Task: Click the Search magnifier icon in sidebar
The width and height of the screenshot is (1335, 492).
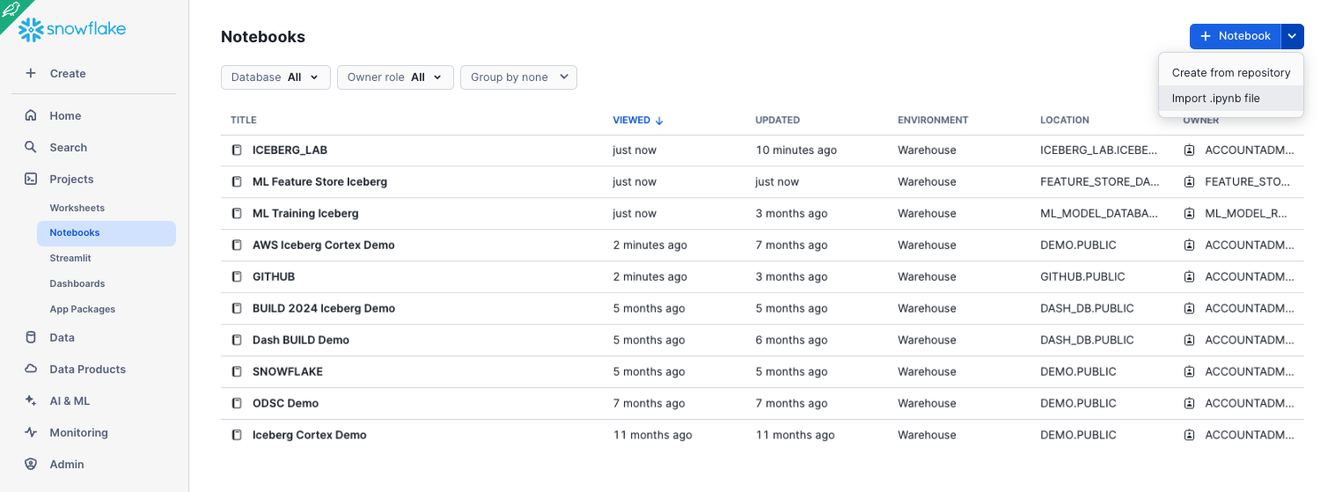Action: (x=31, y=147)
